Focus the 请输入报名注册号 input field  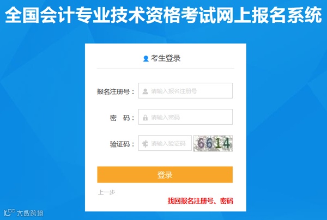(185, 90)
